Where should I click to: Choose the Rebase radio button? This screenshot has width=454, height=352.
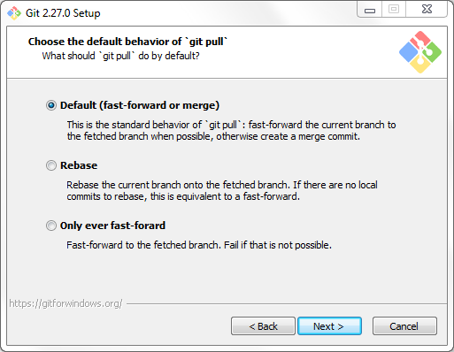(x=51, y=165)
